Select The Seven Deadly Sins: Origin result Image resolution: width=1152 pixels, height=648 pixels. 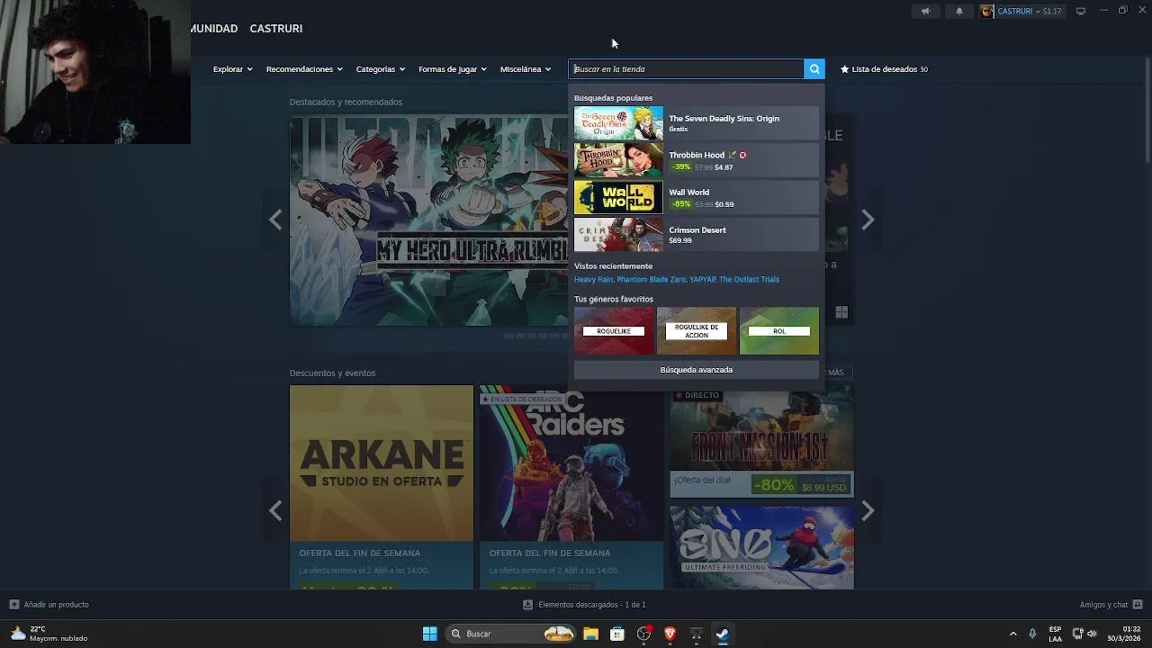(x=697, y=123)
